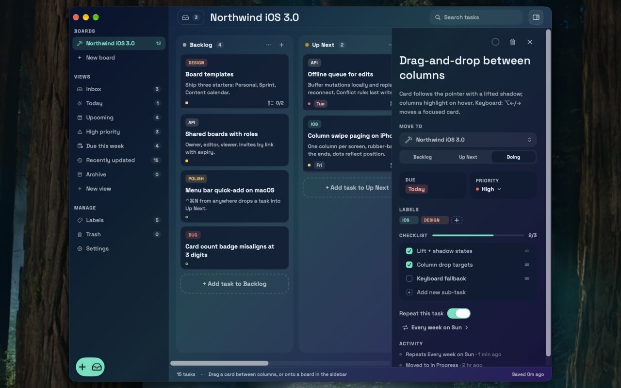Add a label with the plus chip
This screenshot has height=388, width=621.
457,220
